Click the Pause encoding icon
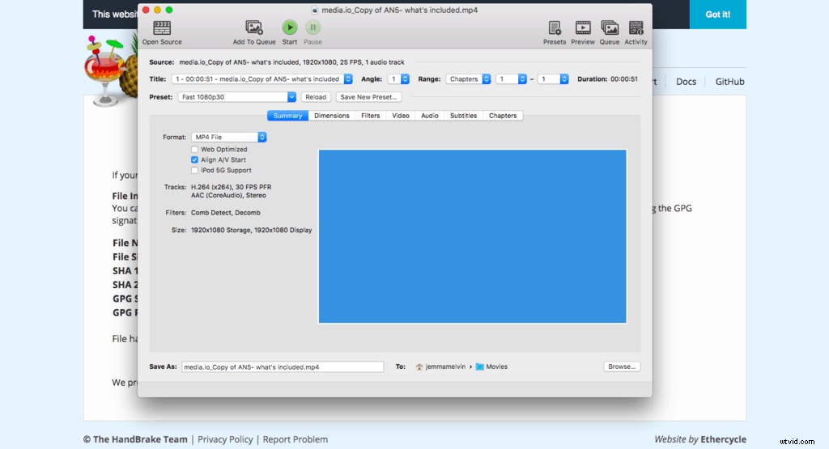 [x=312, y=28]
